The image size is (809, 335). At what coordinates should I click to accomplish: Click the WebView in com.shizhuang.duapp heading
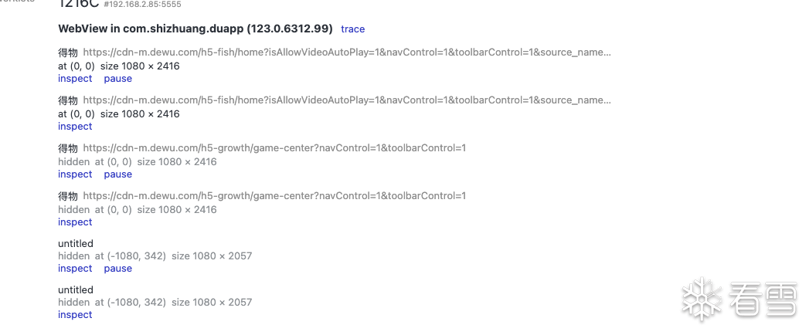[x=195, y=29]
